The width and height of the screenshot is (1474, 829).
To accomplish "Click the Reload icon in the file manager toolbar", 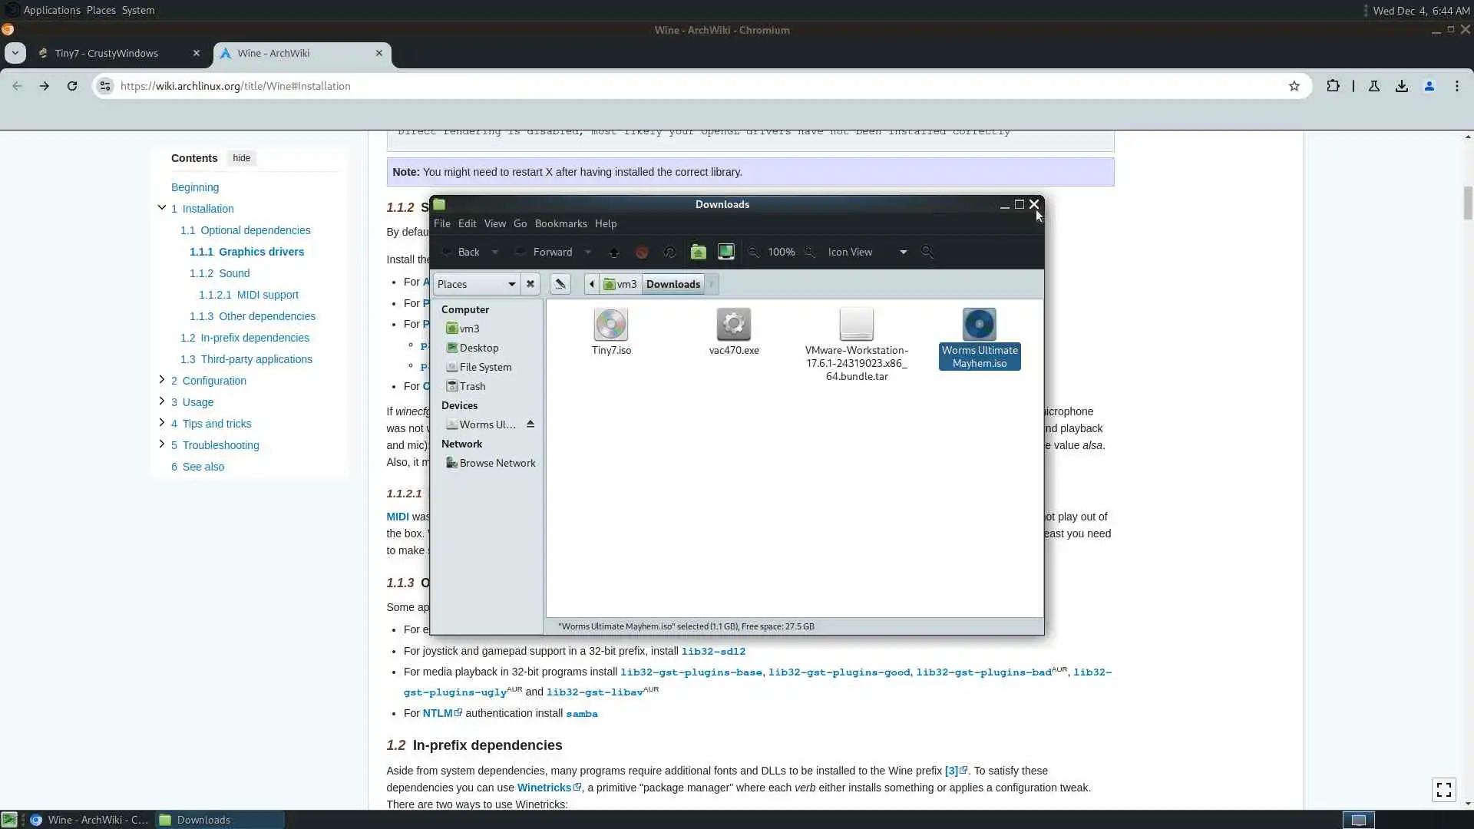I will point(669,252).
